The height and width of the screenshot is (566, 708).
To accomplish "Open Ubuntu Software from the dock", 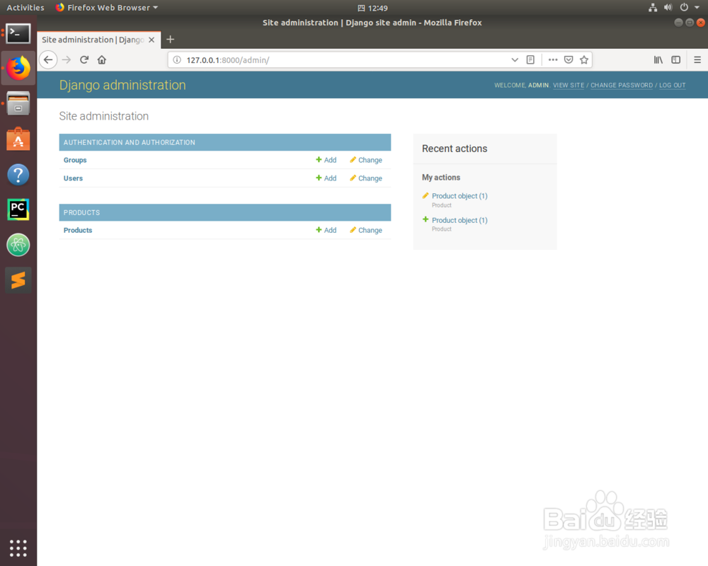I will (x=18, y=139).
